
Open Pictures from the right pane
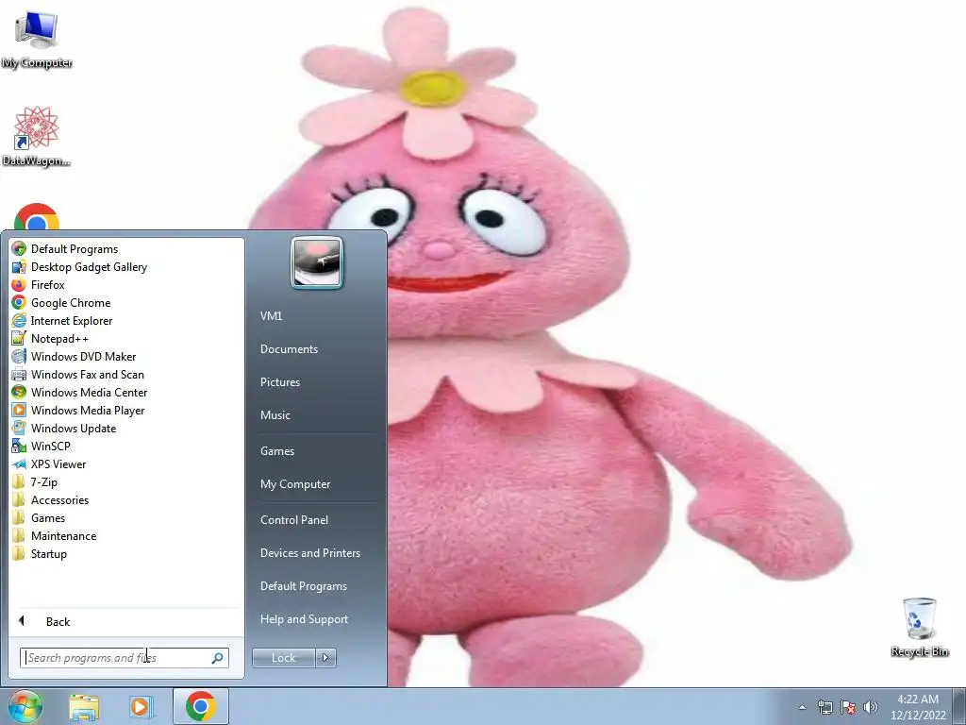[280, 382]
